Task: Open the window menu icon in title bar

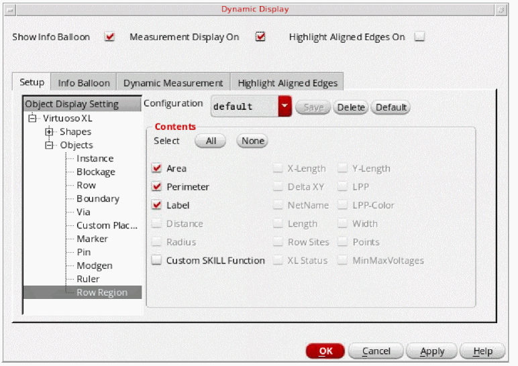Action: 9,9
